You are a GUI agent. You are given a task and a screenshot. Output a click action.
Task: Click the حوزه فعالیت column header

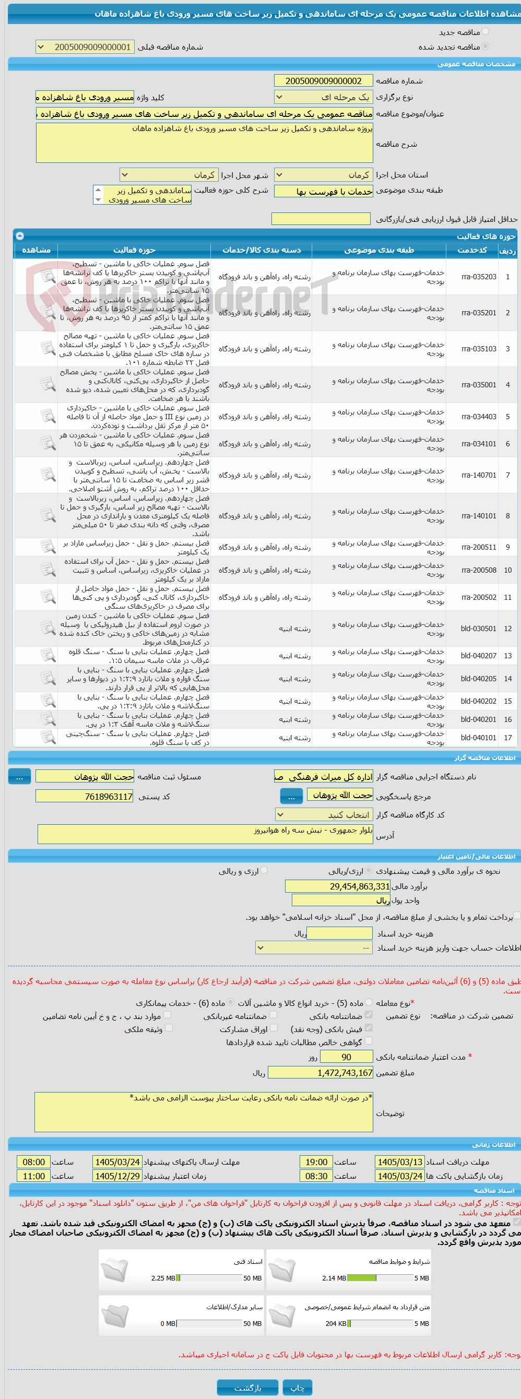(134, 250)
